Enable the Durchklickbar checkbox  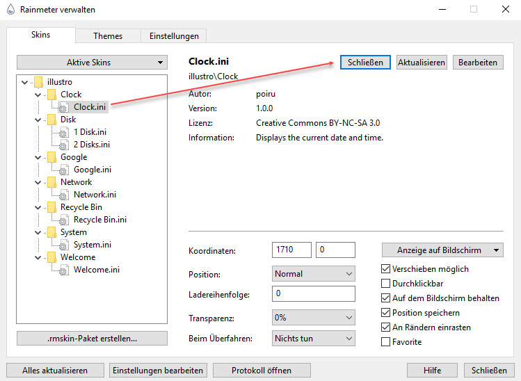tap(385, 284)
